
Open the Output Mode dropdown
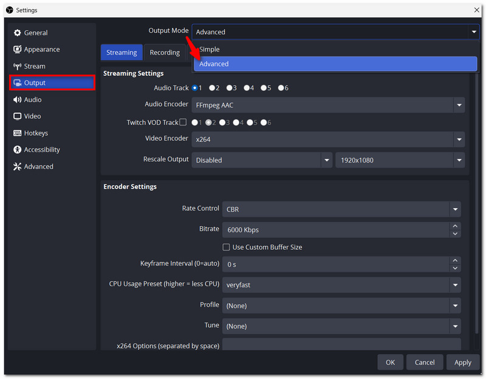pos(335,32)
